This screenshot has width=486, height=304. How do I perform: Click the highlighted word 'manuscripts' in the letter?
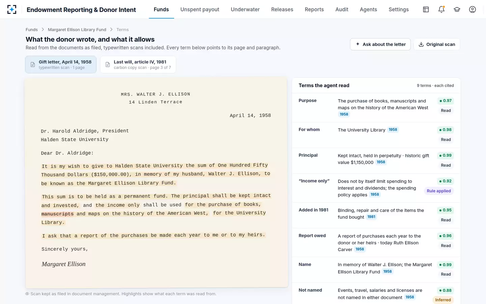57,214
